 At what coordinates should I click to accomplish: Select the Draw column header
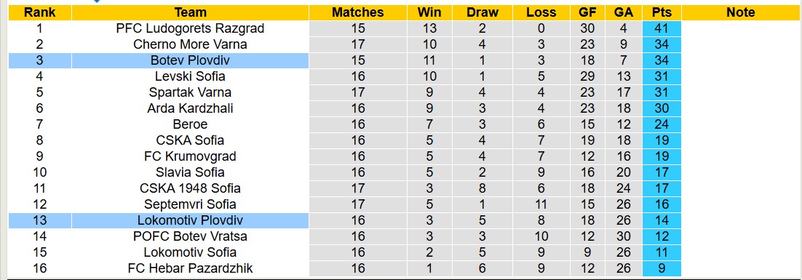483,12
